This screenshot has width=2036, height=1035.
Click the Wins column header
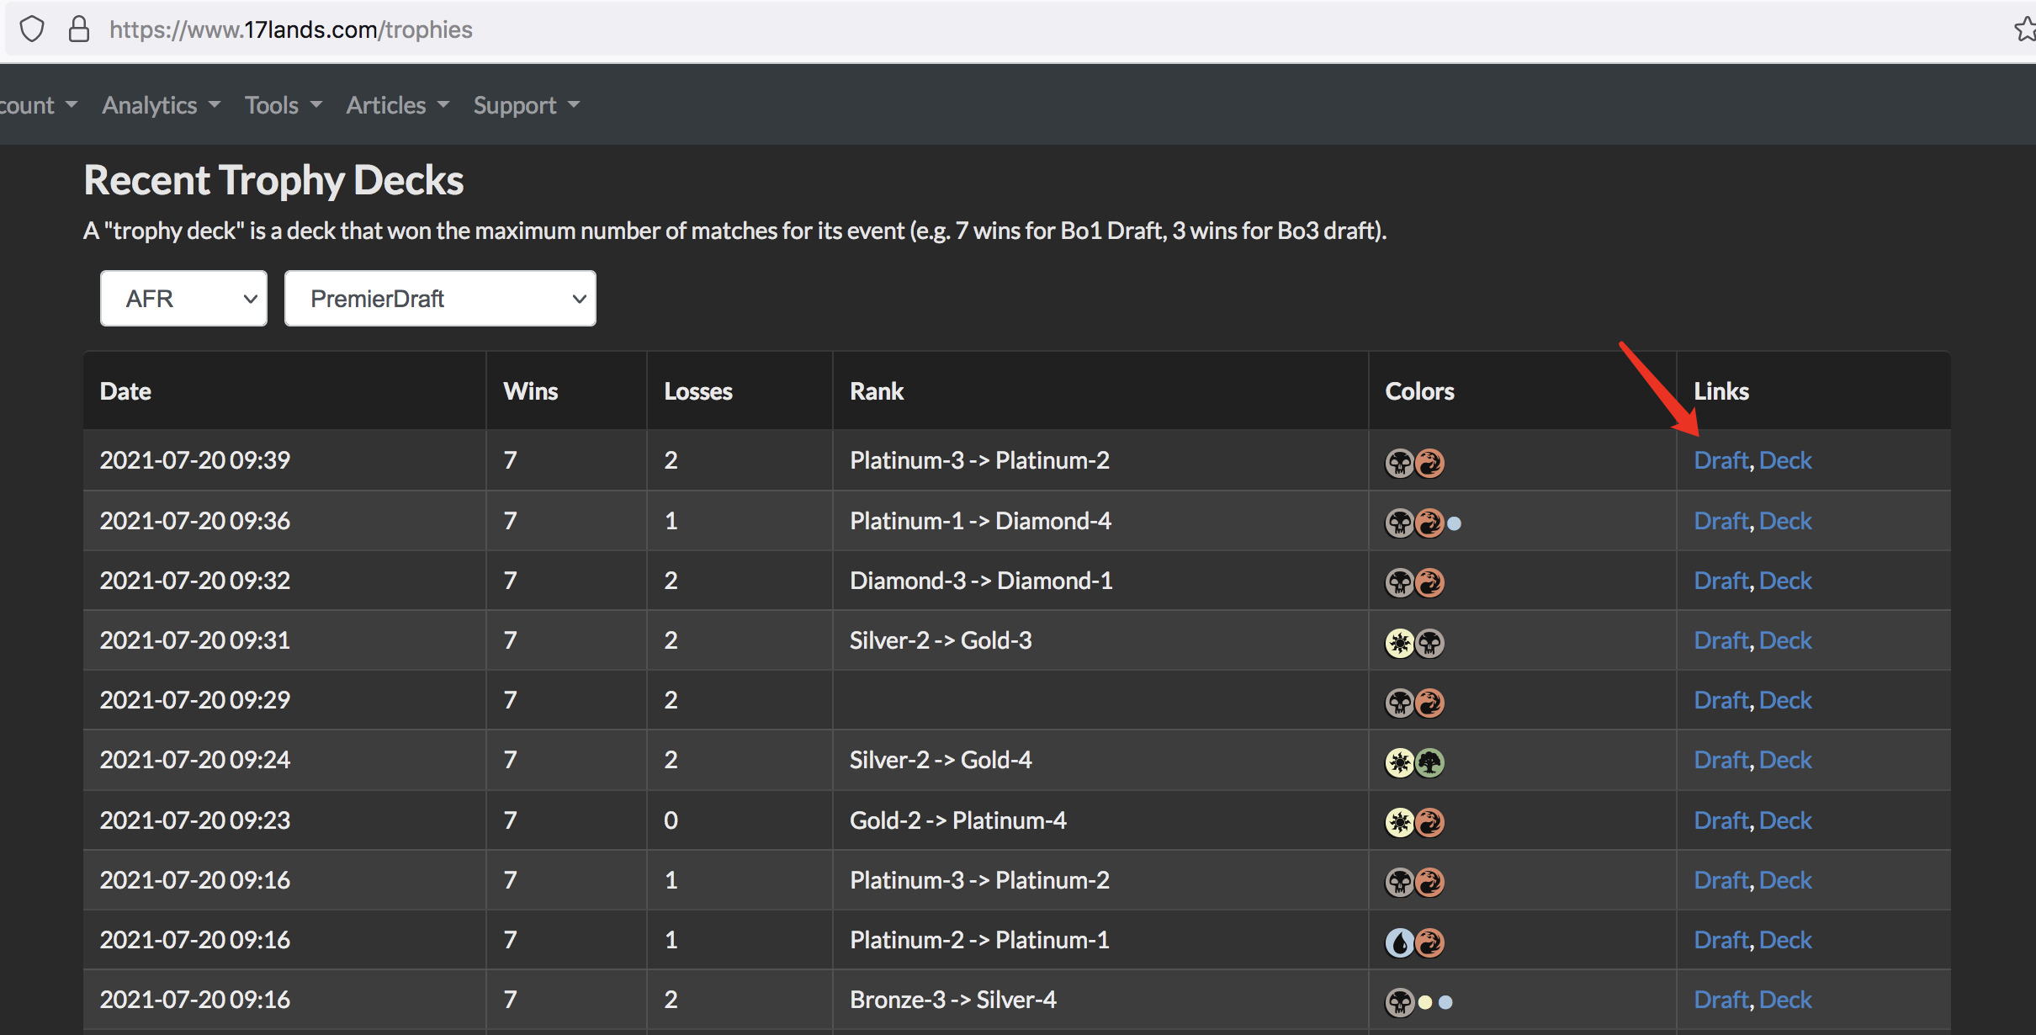[531, 391]
